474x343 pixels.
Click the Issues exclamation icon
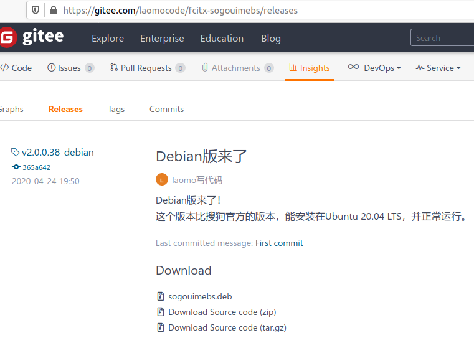(52, 68)
